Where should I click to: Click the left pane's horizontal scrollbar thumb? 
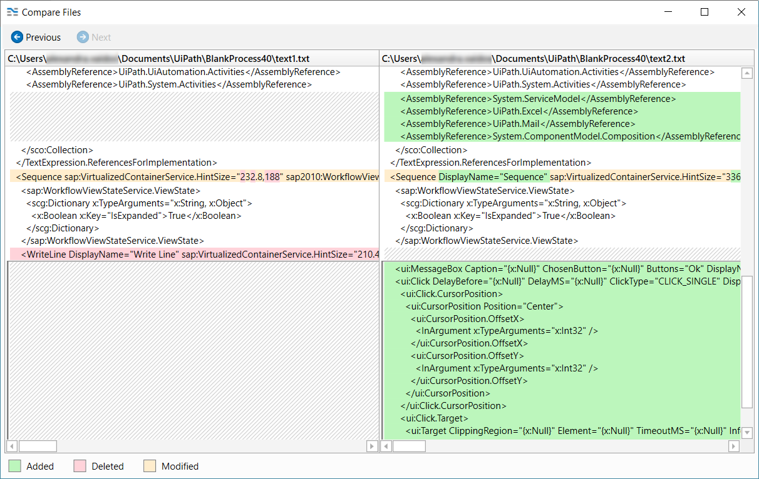coord(38,446)
